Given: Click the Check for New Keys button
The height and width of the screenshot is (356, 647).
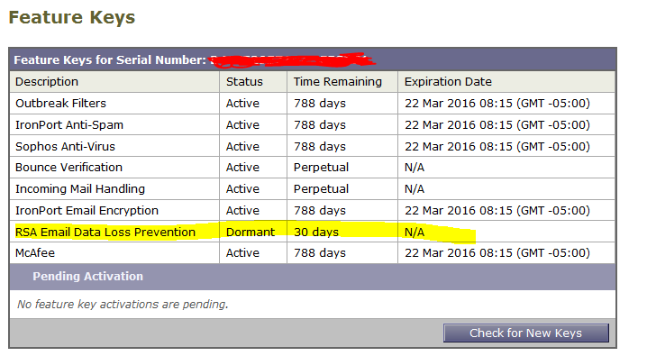Looking at the screenshot, I should tap(525, 333).
